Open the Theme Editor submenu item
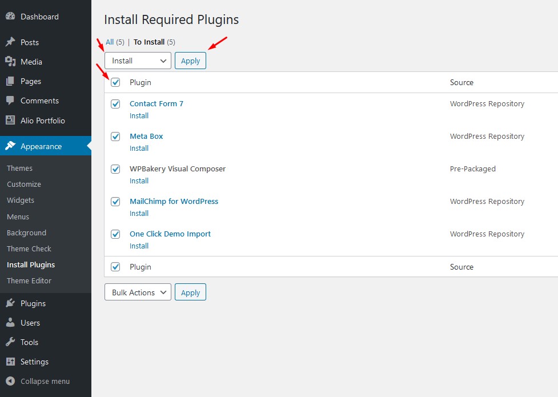The image size is (558, 397). tap(29, 280)
